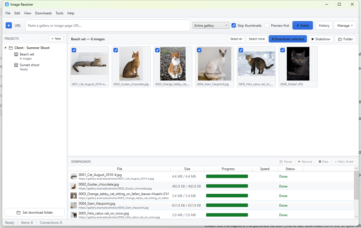Enable the Preview first checkbox

pos(267,25)
